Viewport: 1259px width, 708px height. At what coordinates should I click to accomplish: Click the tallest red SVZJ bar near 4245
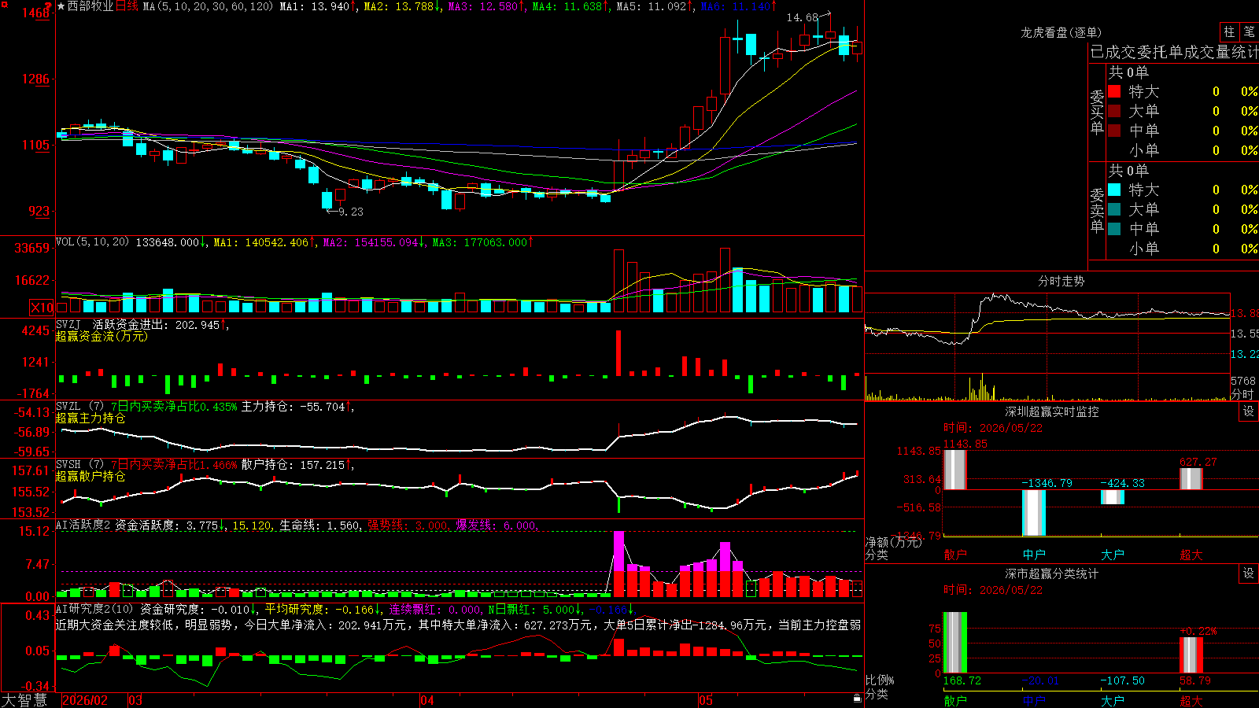(x=618, y=352)
